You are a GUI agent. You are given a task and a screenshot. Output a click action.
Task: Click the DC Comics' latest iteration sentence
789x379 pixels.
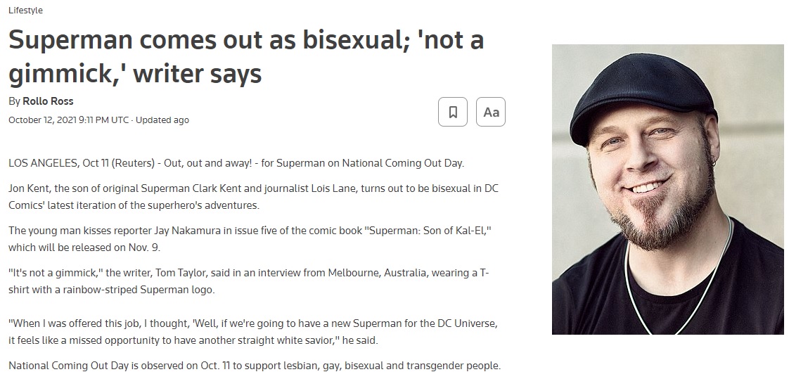coord(134,205)
